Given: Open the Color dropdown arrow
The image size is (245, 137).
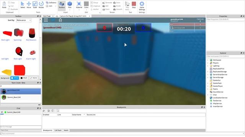Looking at the screenshot, I should [x=86, y=10].
